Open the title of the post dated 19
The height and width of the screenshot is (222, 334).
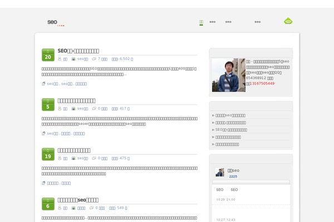74,150
